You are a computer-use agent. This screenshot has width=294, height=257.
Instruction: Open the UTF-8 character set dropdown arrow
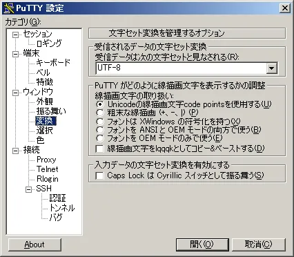coord(272,68)
